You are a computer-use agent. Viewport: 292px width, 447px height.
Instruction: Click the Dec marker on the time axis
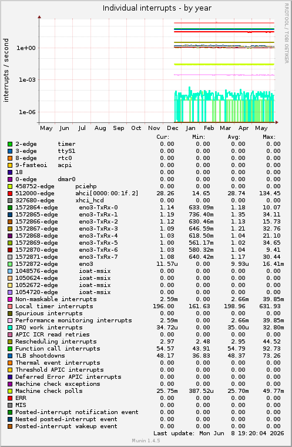coord(173,128)
